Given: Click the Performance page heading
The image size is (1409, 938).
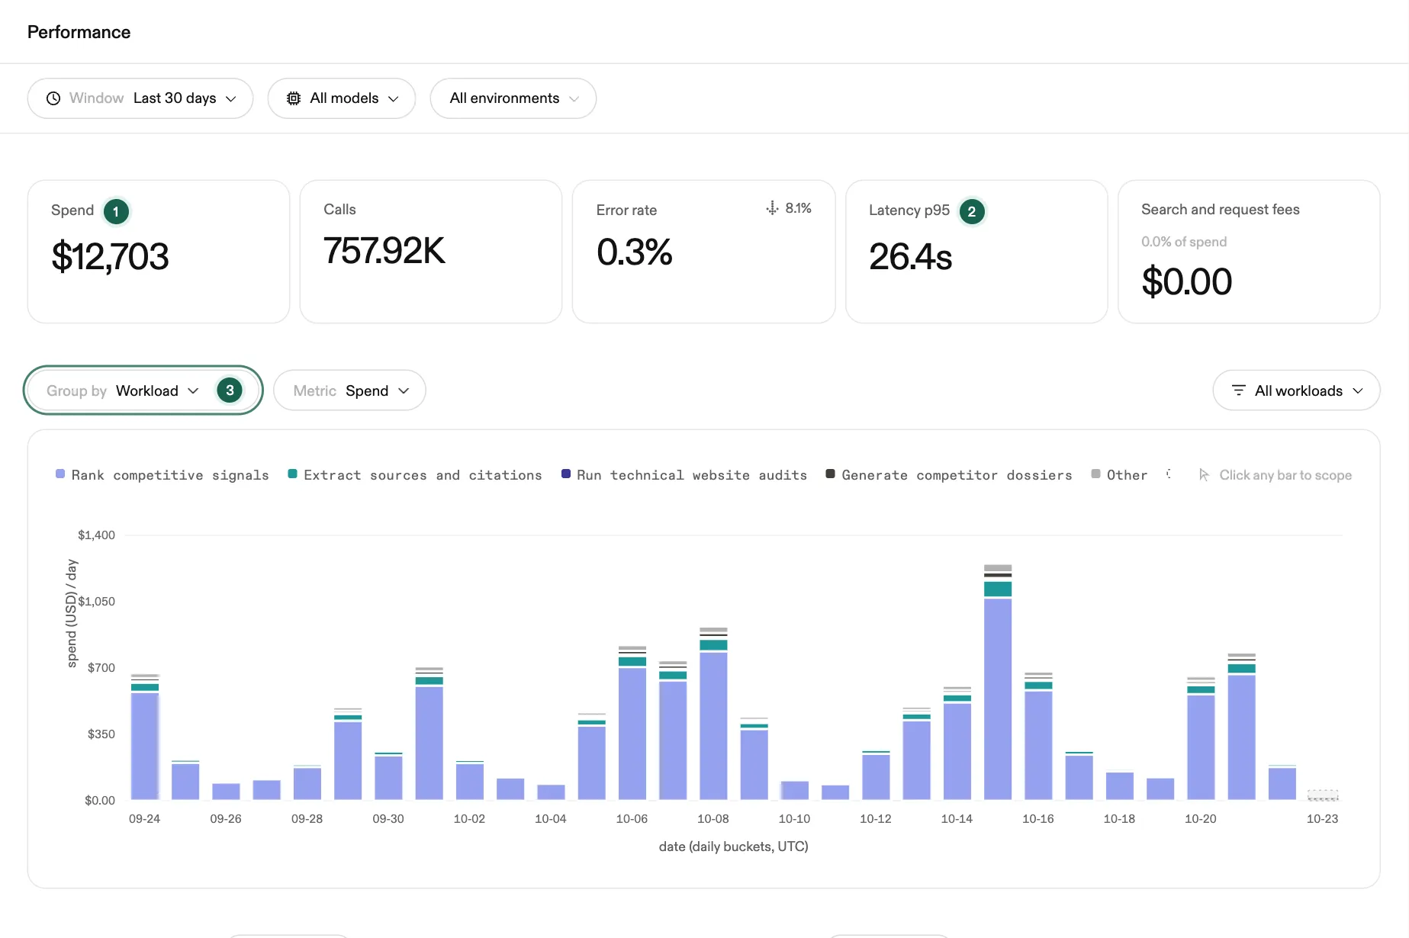Looking at the screenshot, I should pos(79,32).
